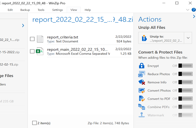
Task: Enable the Reduce Photos switch
Action: 185,74
